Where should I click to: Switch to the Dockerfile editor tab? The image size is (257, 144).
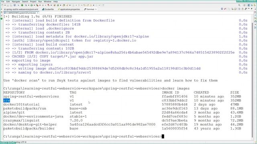point(48,9)
